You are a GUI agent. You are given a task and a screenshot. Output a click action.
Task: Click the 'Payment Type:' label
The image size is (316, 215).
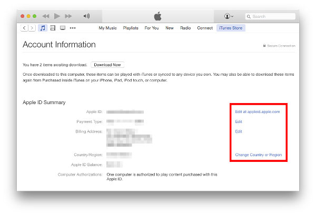click(x=90, y=121)
